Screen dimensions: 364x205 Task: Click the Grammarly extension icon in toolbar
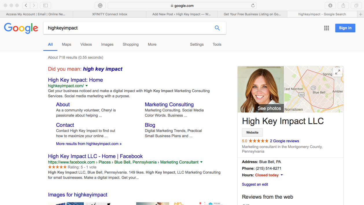click(x=100, y=5)
